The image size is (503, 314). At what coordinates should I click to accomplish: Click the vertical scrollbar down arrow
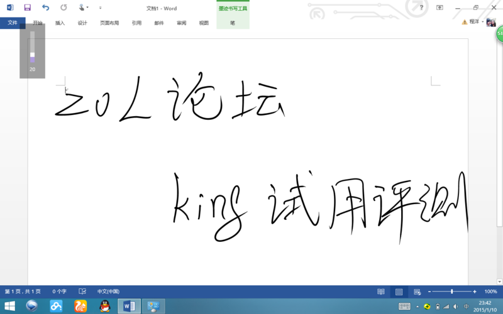[499, 281]
